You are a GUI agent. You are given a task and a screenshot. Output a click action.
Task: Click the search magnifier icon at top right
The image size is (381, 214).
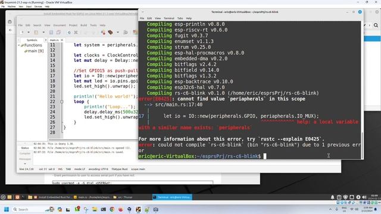(376, 25)
